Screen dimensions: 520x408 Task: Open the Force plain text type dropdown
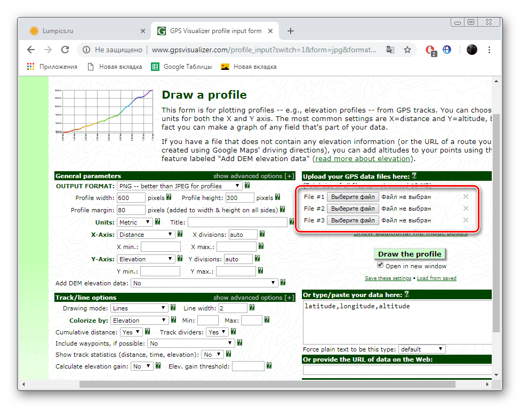tap(422, 349)
